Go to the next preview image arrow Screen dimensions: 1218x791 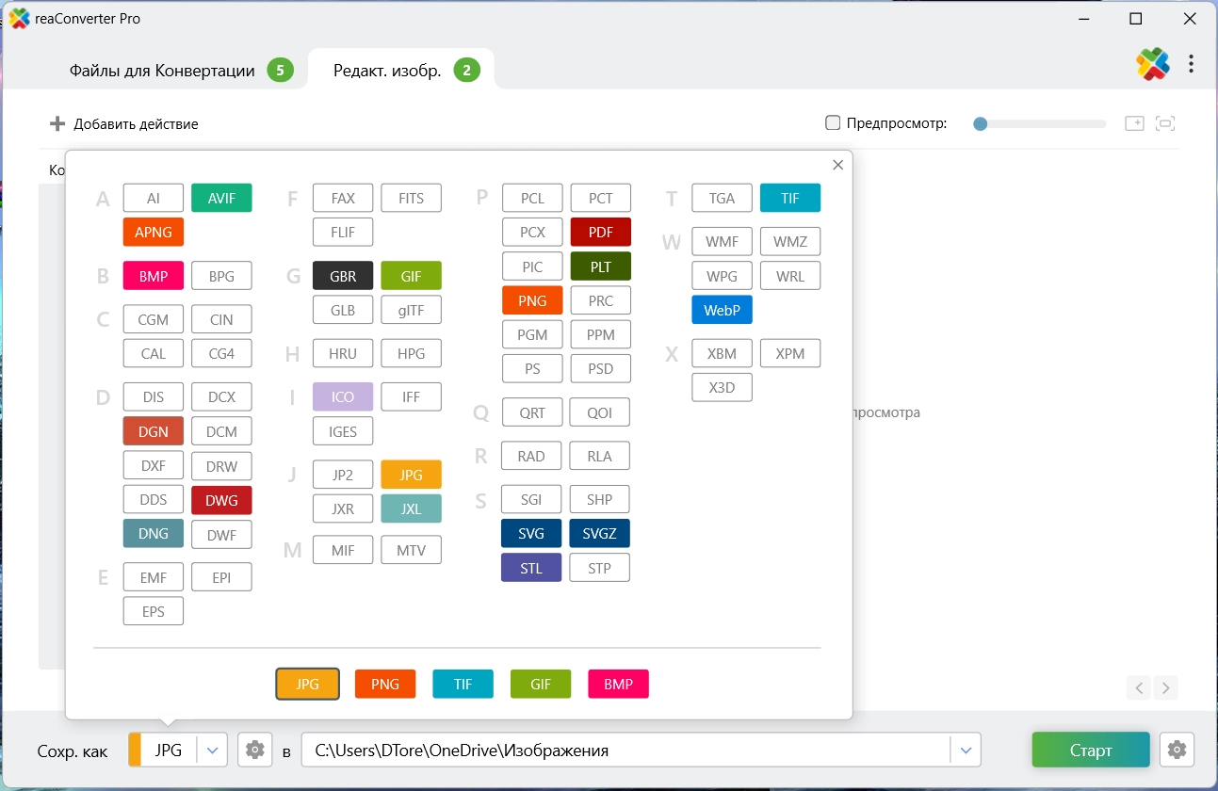[1166, 687]
